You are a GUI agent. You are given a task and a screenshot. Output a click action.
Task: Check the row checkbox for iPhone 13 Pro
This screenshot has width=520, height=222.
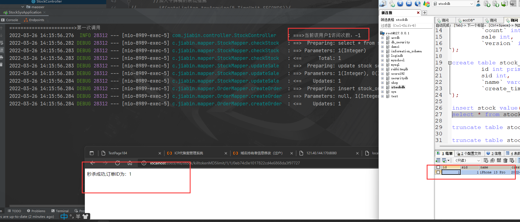tap(438, 172)
